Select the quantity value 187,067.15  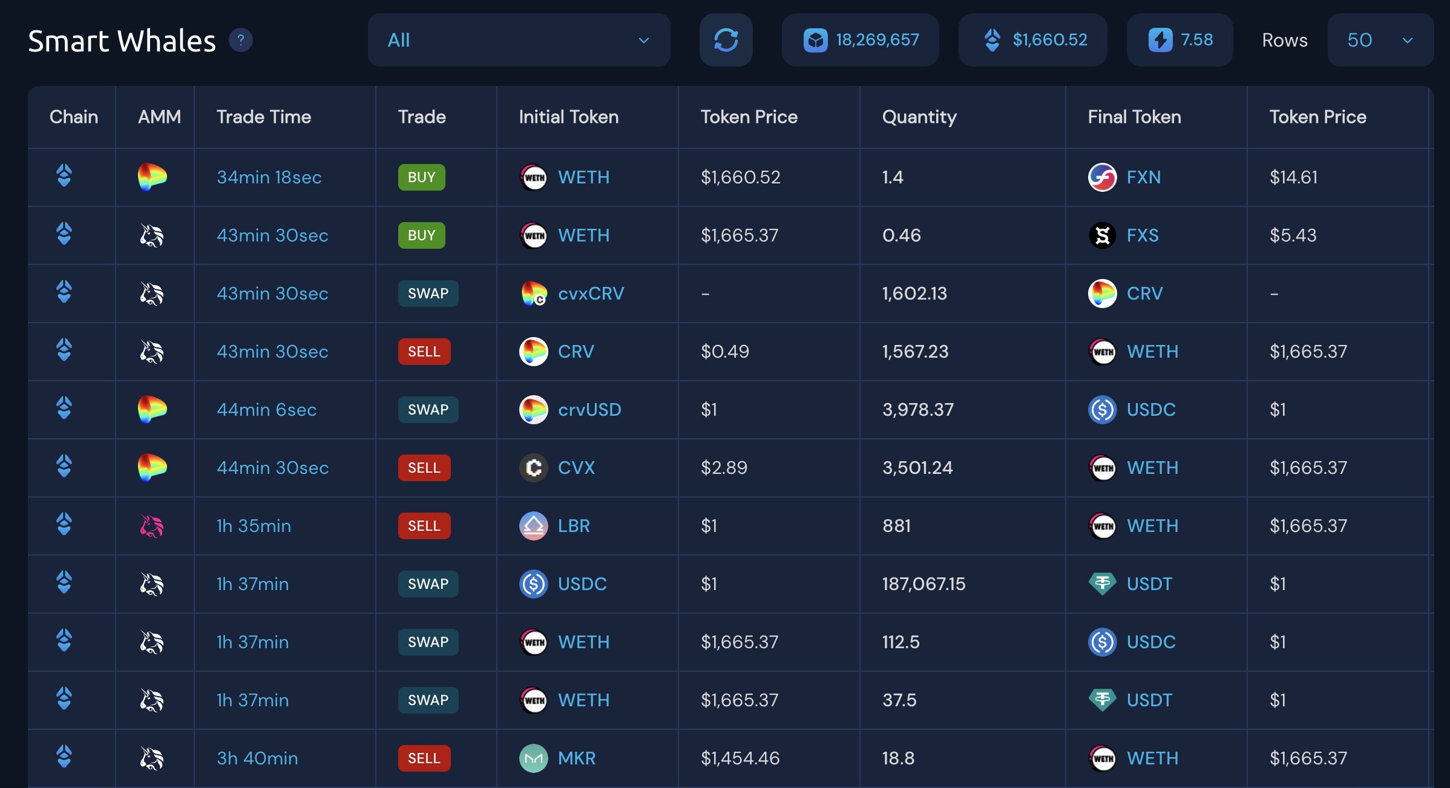pos(923,584)
